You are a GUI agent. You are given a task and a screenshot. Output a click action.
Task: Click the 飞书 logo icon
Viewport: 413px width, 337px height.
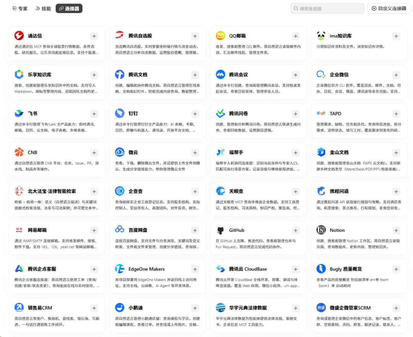tap(19, 113)
